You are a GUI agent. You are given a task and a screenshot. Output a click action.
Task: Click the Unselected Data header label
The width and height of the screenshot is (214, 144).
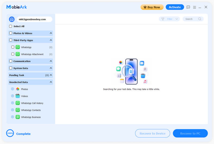(18, 82)
